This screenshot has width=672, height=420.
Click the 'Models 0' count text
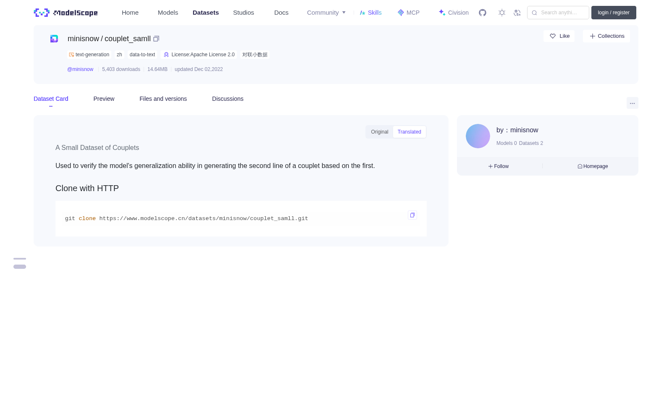tap(507, 143)
